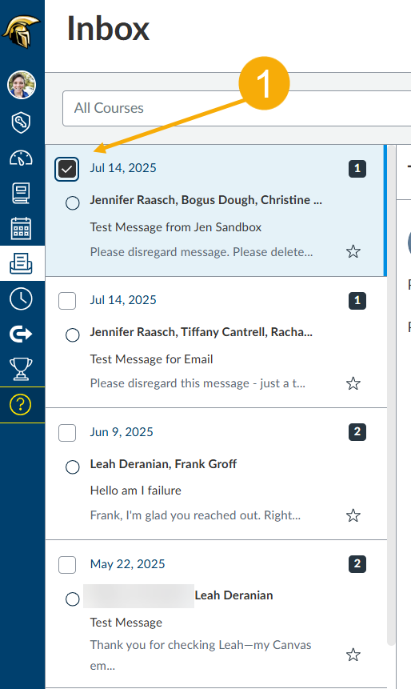The image size is (411, 689).
Task: Open the All Courses filter dropdown
Action: 237,108
